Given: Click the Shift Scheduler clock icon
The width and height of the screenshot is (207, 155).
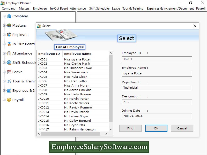Looking at the screenshot, I should [9, 63].
